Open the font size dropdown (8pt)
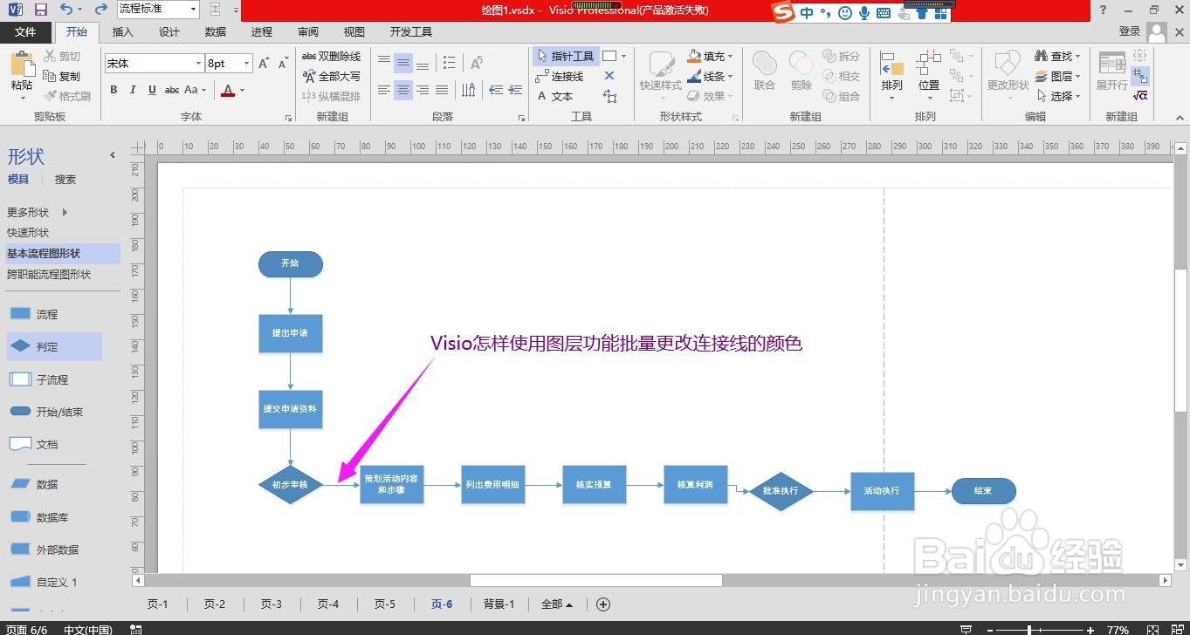 (247, 64)
